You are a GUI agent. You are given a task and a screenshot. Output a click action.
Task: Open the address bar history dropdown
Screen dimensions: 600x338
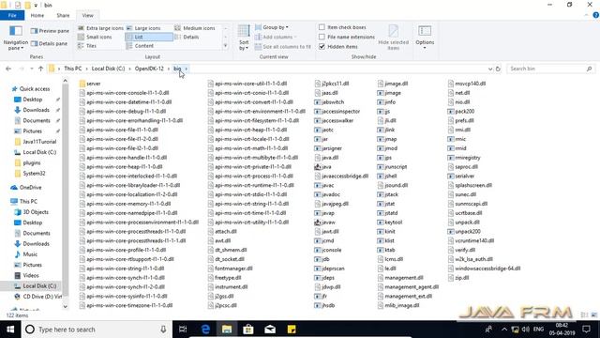tap(490, 69)
